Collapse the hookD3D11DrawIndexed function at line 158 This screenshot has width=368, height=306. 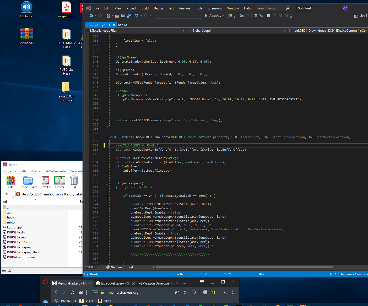[x=107, y=137]
